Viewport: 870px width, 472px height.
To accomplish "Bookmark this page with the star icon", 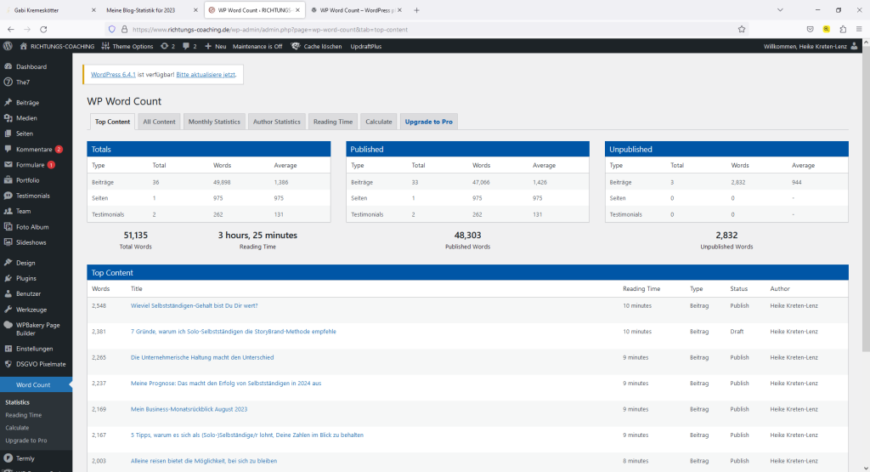I will coord(742,28).
